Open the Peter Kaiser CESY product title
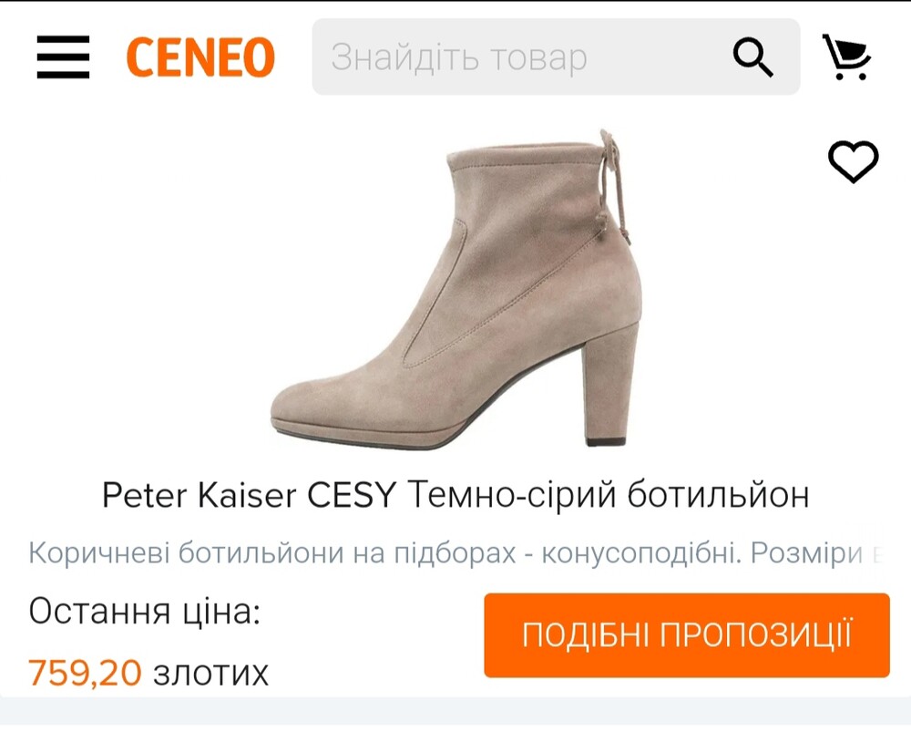The image size is (911, 732). pyautogui.click(x=455, y=495)
